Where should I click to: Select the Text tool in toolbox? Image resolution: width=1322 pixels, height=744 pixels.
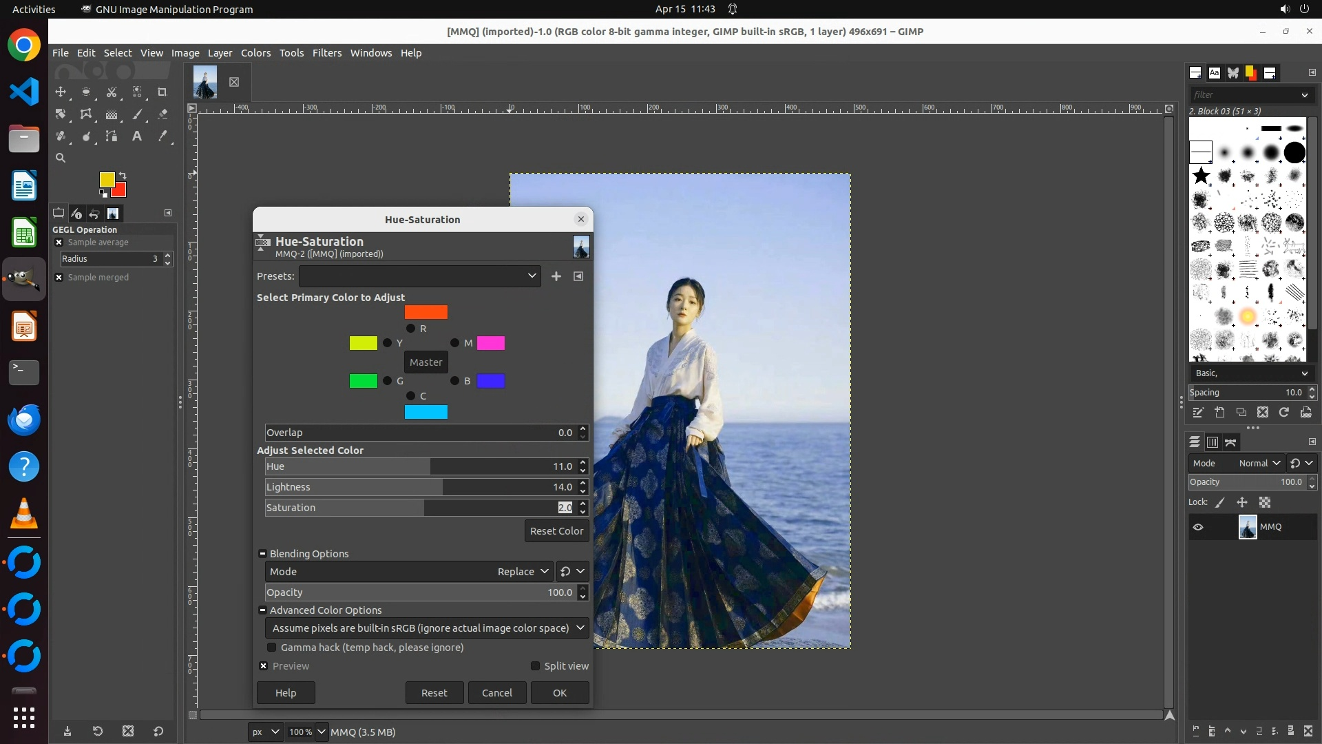click(x=137, y=136)
